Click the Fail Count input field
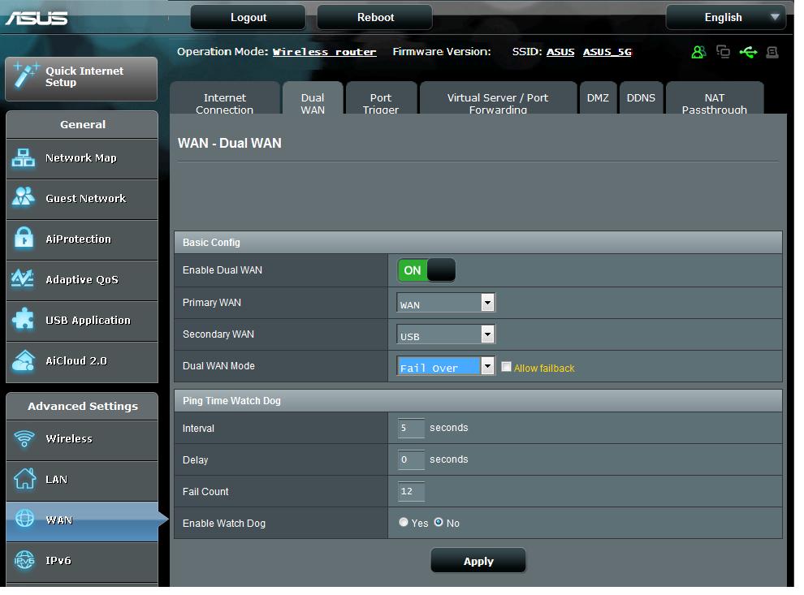This screenshot has width=804, height=595. (411, 491)
